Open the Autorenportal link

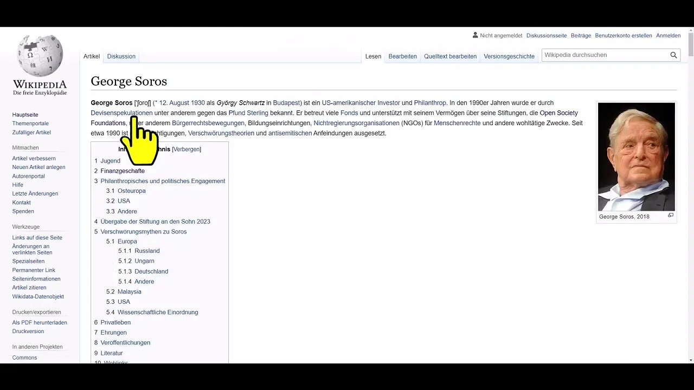(29, 176)
